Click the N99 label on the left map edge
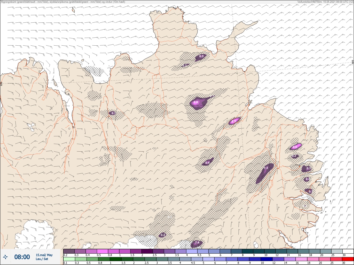Image resolution: width=354 pixels, height=265 pixels. [1, 83]
